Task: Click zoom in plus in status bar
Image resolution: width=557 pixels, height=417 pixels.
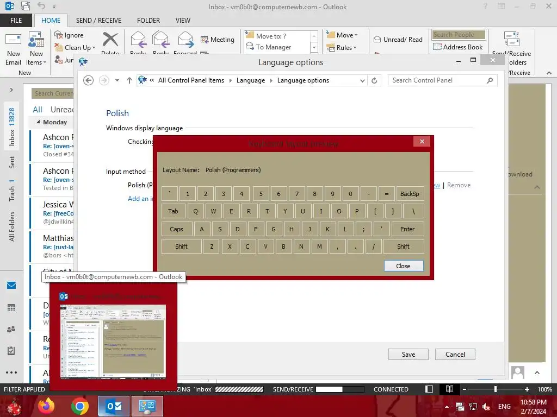Action: tap(527, 389)
